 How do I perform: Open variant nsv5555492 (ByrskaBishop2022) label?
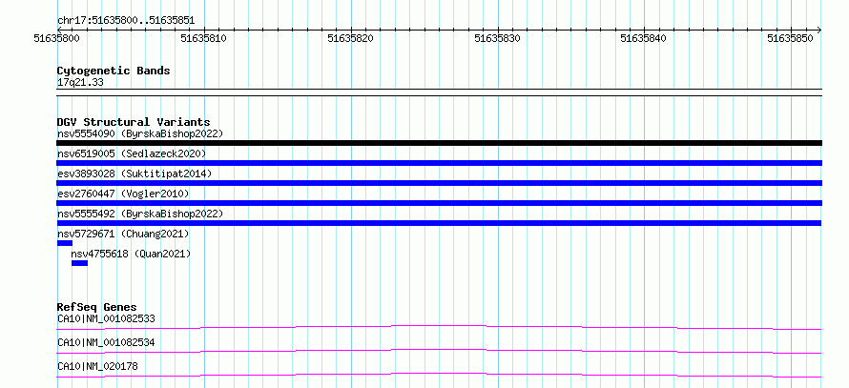click(x=140, y=214)
